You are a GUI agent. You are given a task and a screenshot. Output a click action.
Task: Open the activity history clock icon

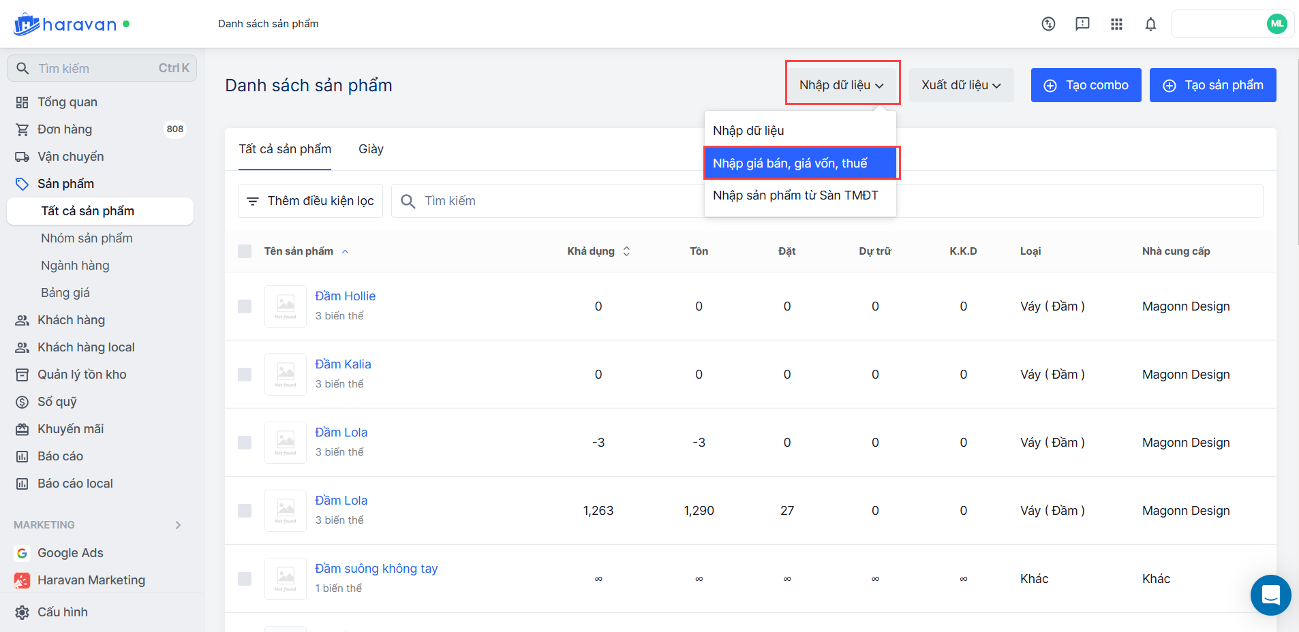1048,25
